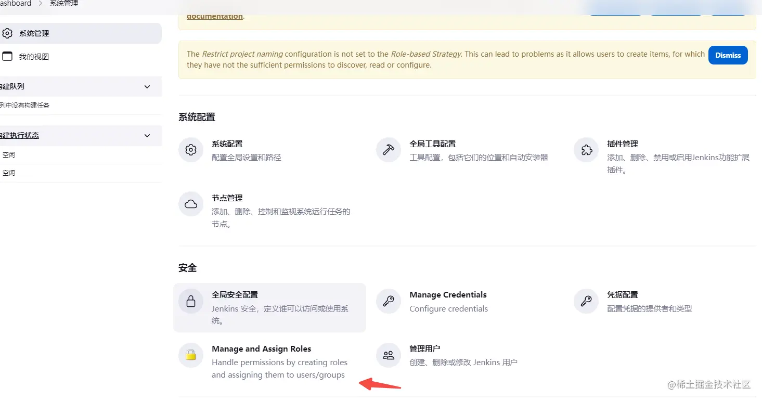Click the 凭据配置 key icon
762x401 pixels.
point(586,301)
